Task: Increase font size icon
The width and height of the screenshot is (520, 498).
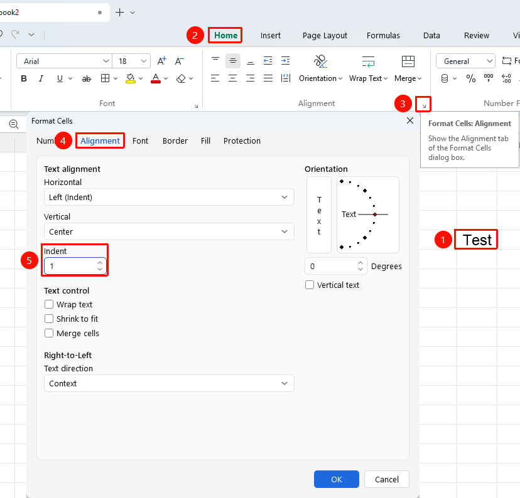Action: coord(161,61)
